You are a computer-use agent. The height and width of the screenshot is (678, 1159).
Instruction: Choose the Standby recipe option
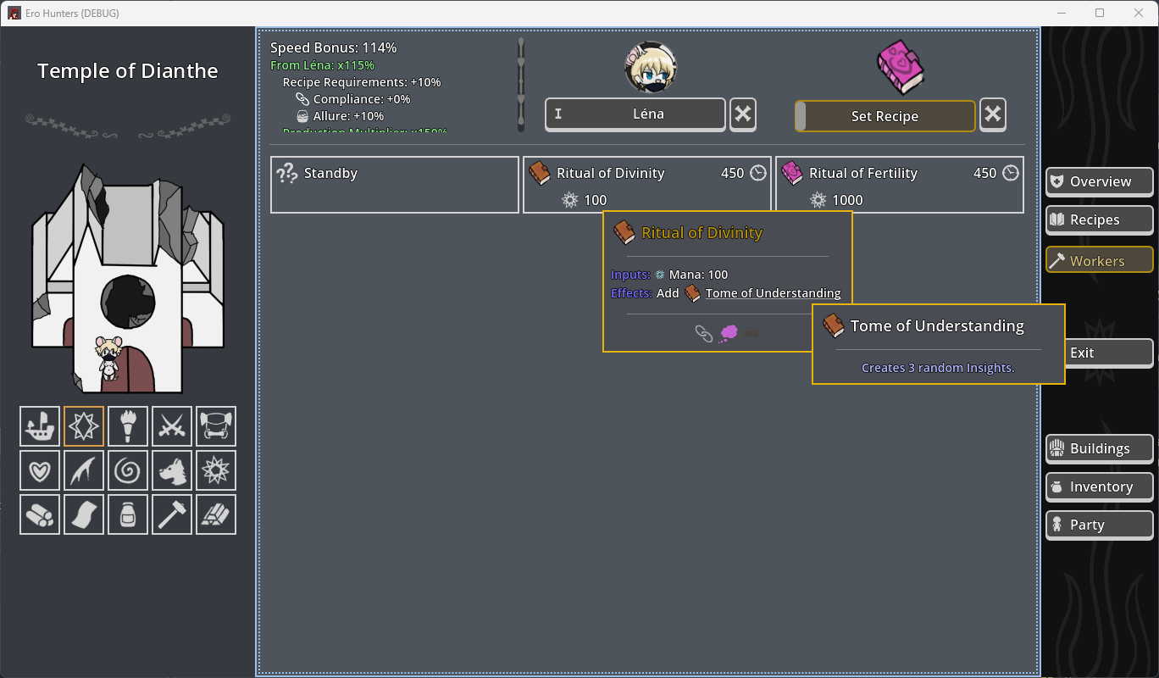(395, 185)
